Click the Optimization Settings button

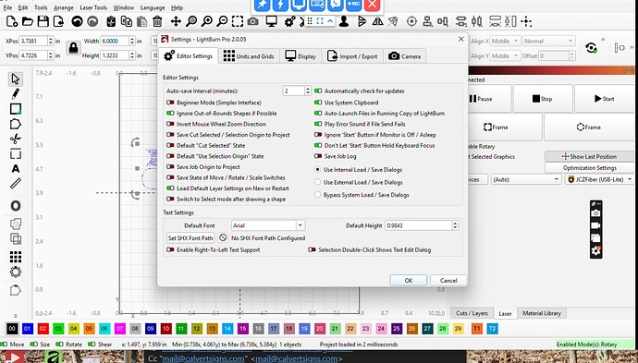tap(589, 167)
